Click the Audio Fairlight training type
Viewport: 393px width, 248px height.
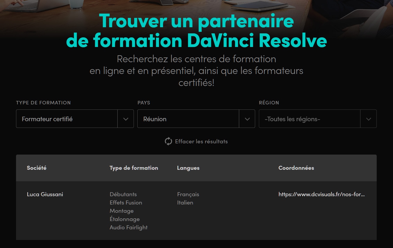[x=129, y=227]
